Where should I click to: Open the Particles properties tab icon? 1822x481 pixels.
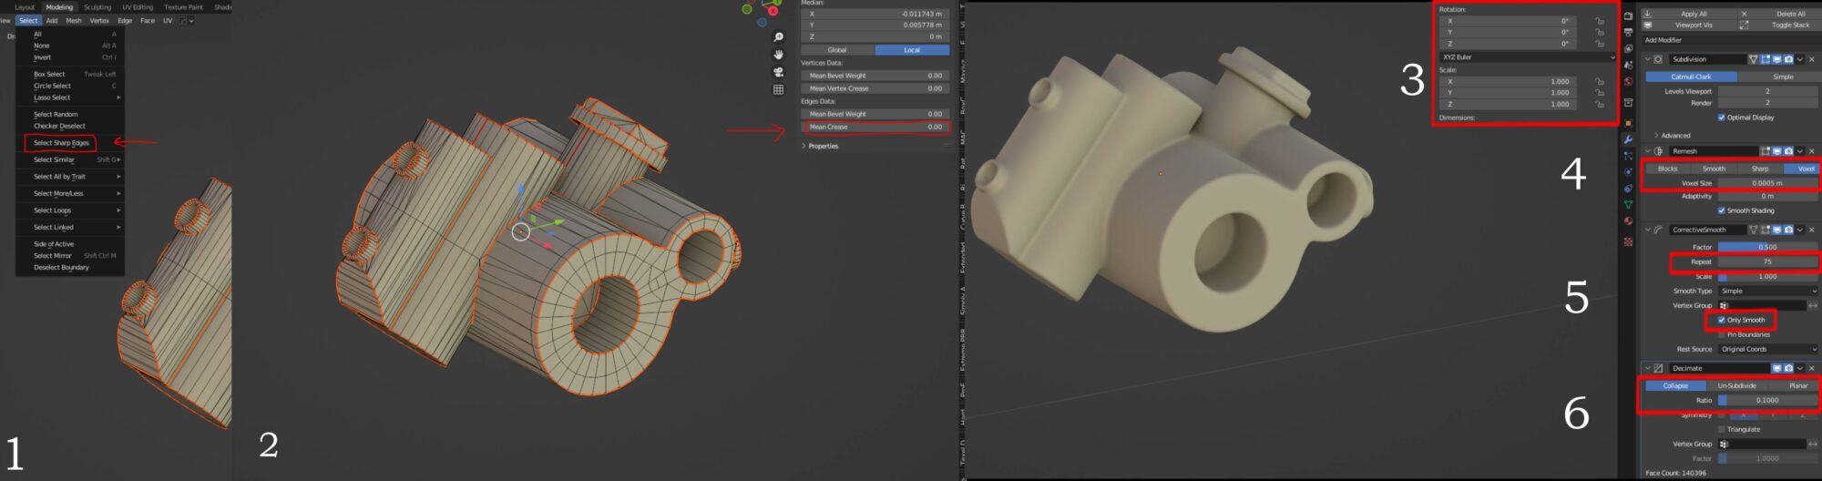(x=1628, y=155)
